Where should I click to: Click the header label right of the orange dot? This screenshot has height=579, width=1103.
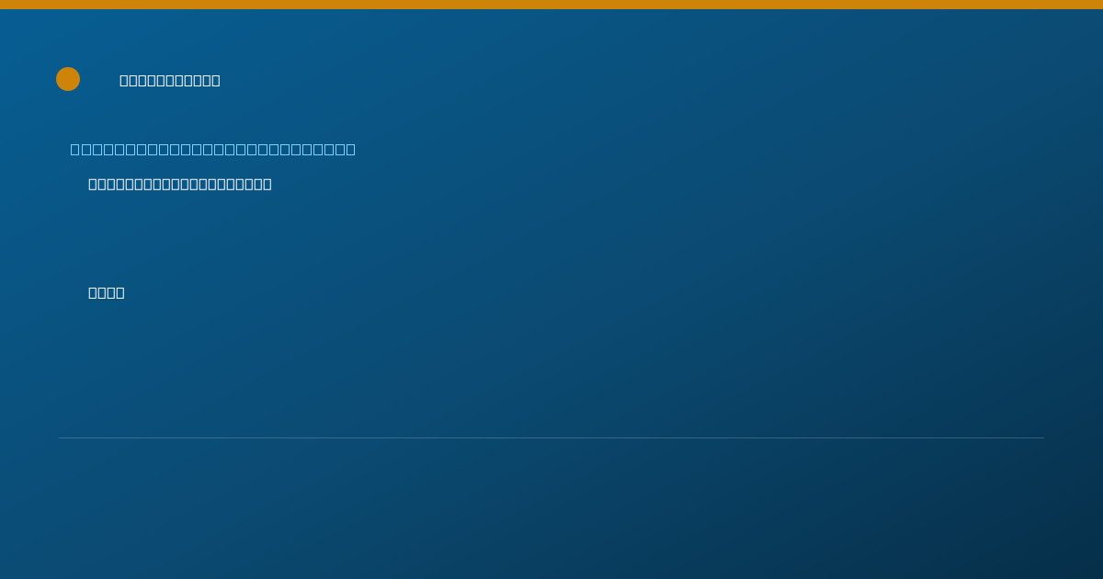click(170, 80)
